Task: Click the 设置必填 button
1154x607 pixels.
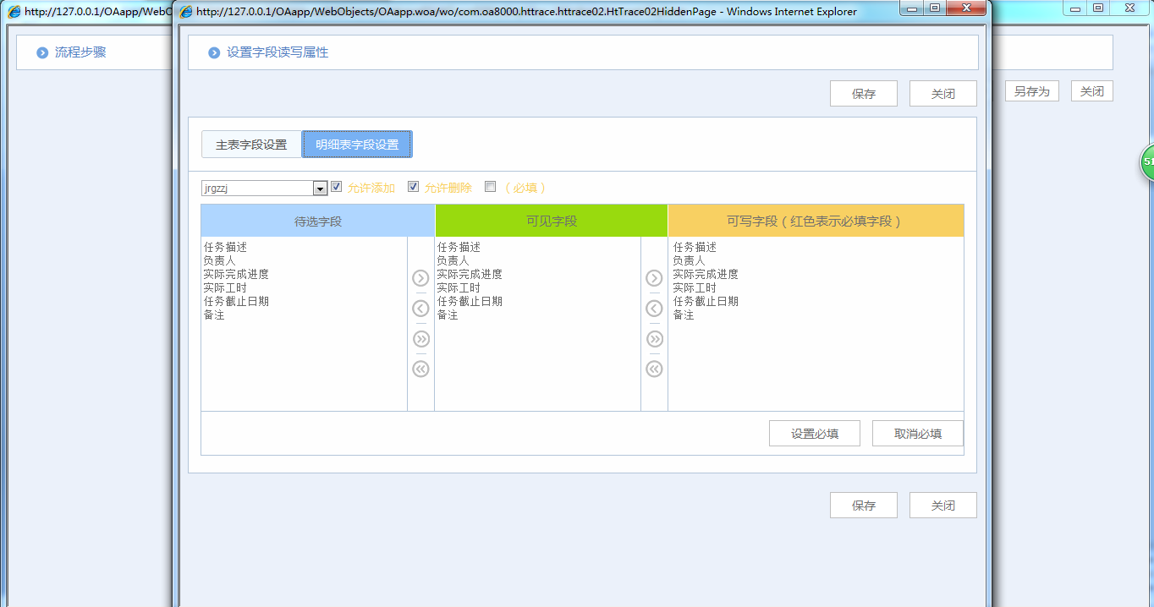Action: click(x=814, y=433)
